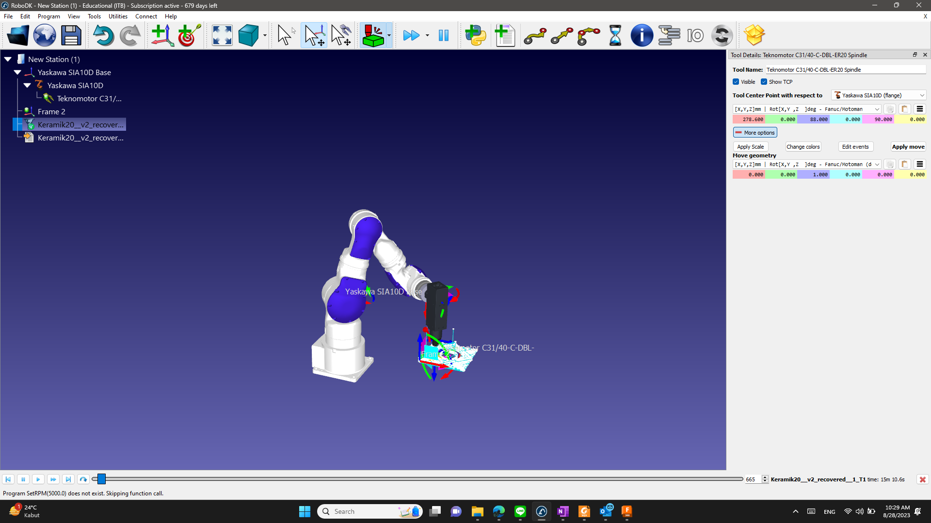Open the Utilities menu

point(118,16)
